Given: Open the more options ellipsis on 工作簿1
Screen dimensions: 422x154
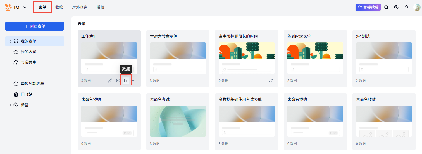Looking at the screenshot, I should [134, 80].
